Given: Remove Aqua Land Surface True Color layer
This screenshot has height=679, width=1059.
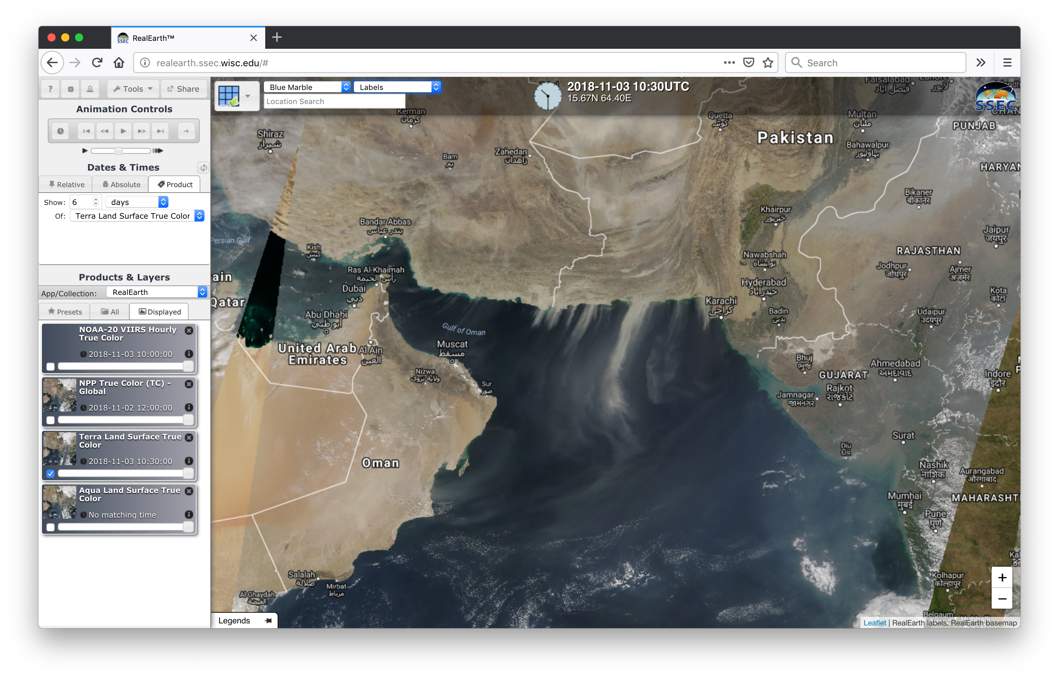Looking at the screenshot, I should 189,491.
